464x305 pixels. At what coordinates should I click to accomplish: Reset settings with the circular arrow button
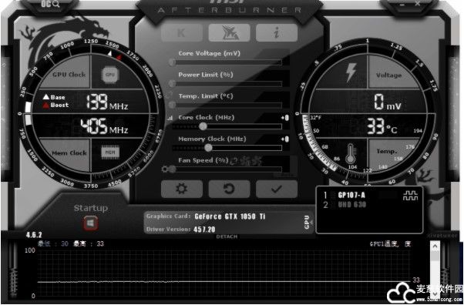pyautogui.click(x=229, y=189)
